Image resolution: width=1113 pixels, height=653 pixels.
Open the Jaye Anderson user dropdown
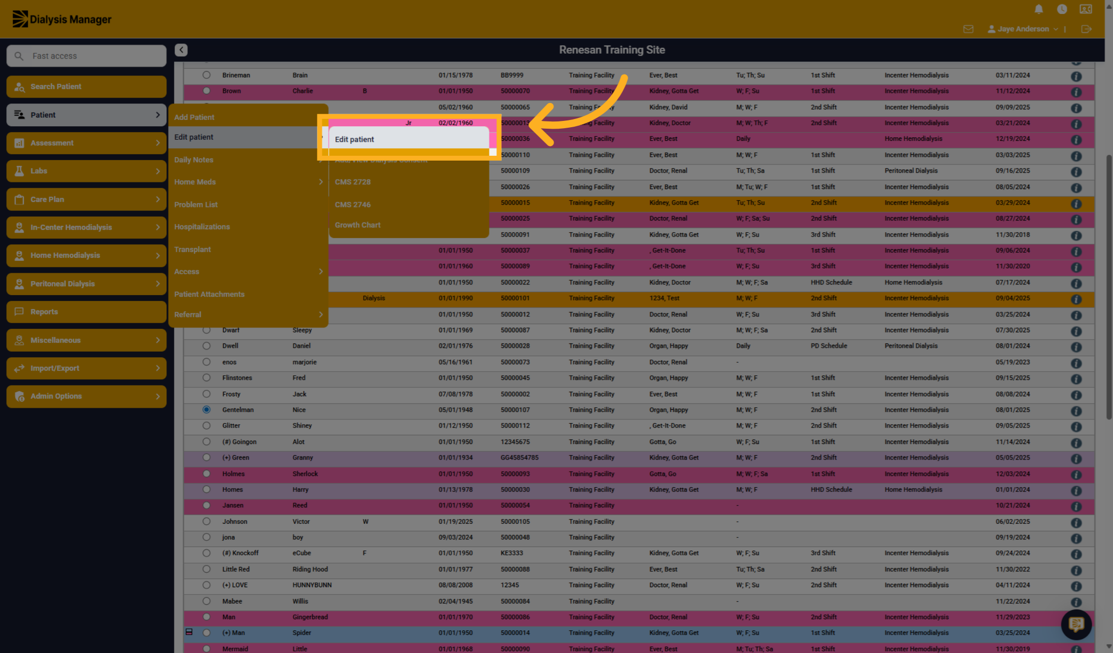(x=1023, y=29)
